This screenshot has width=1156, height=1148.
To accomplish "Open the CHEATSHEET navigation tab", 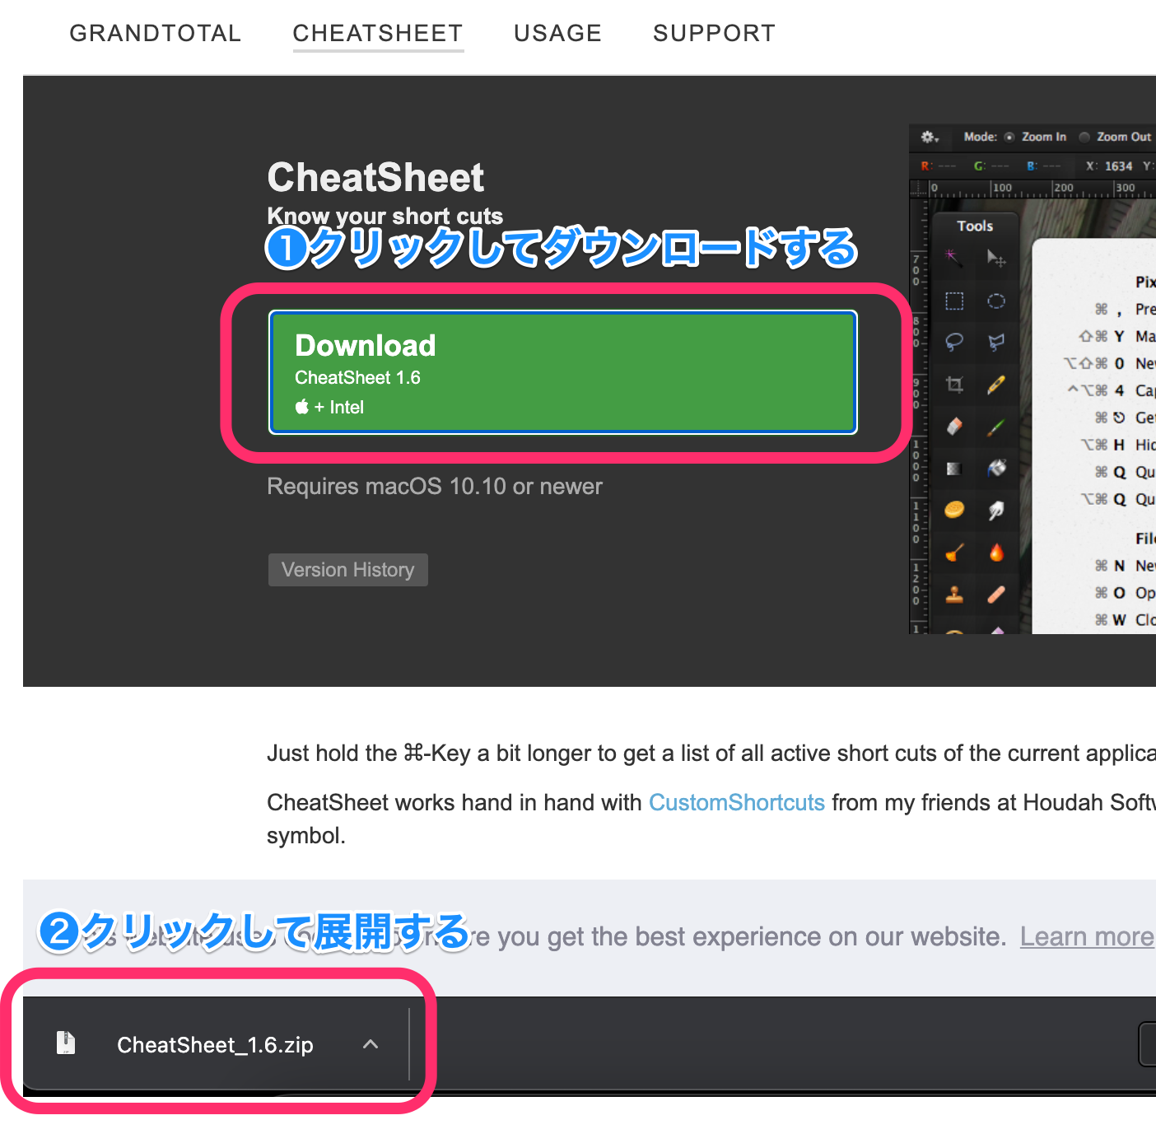I will pos(378,33).
